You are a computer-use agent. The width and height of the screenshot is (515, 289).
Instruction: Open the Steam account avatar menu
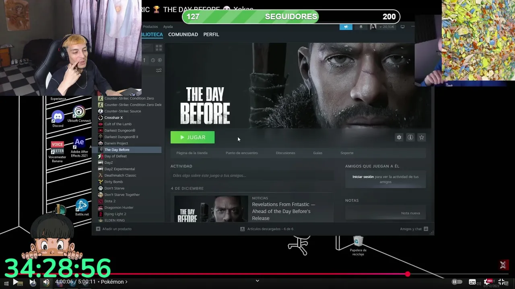[373, 27]
